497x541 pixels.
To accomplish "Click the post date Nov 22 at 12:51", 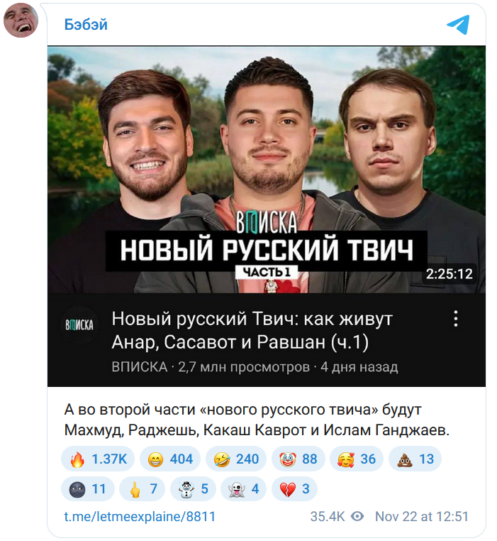I will 422,516.
